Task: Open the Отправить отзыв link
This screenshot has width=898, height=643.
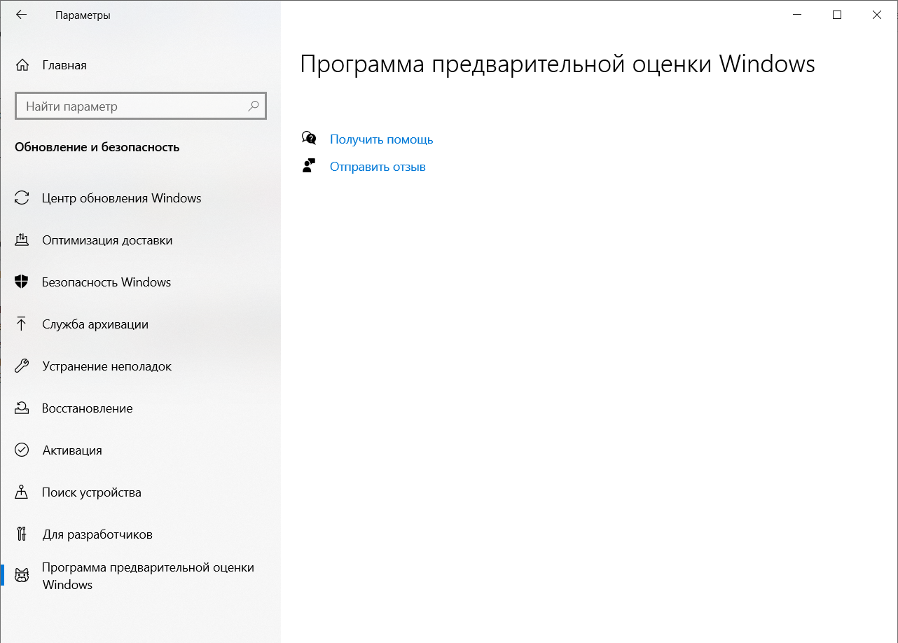Action: click(378, 167)
